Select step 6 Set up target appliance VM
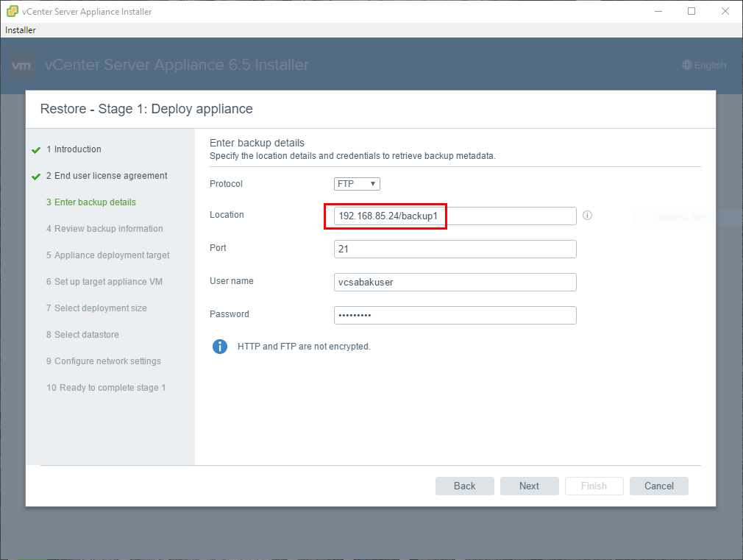743x560 pixels. (104, 282)
